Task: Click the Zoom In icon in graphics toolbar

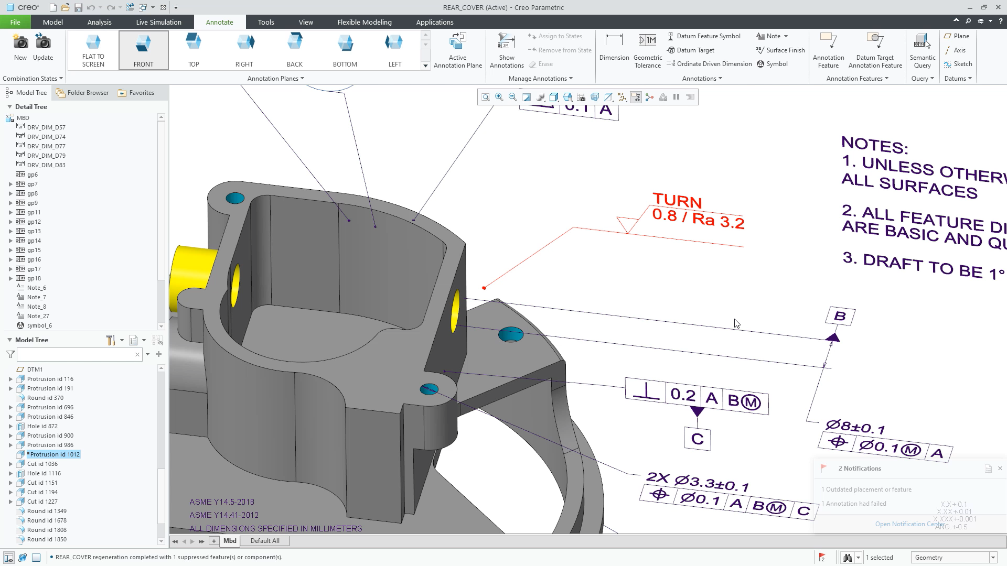Action: coord(499,97)
